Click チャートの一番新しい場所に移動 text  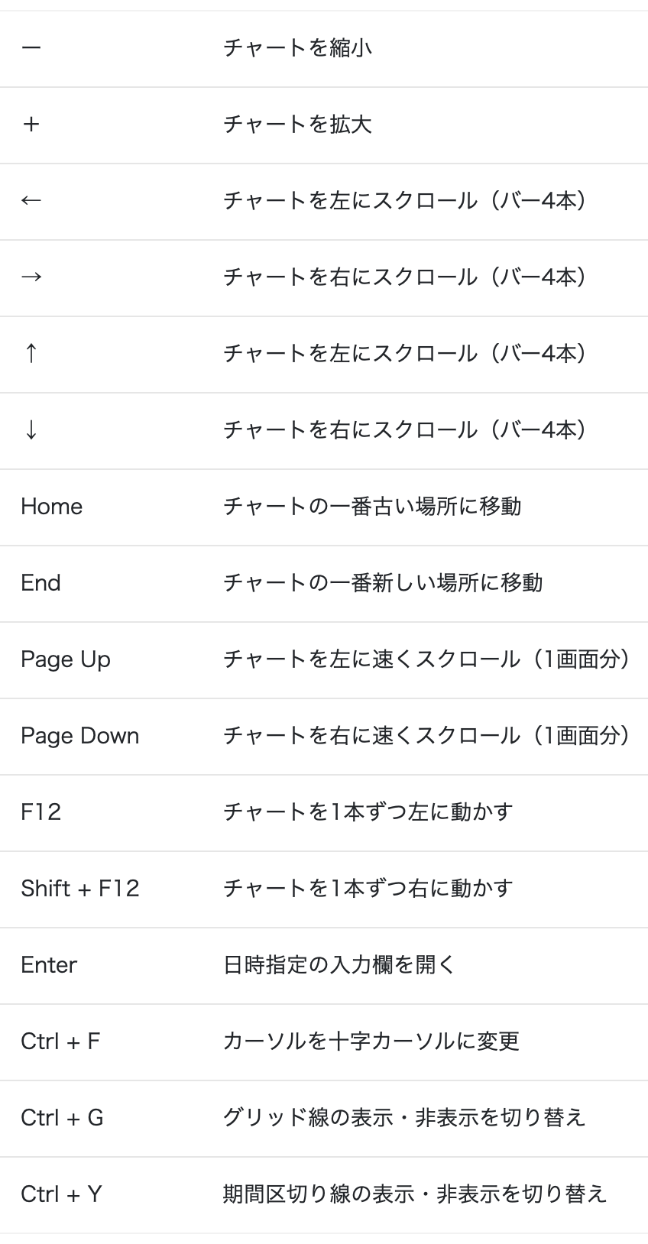point(383,583)
